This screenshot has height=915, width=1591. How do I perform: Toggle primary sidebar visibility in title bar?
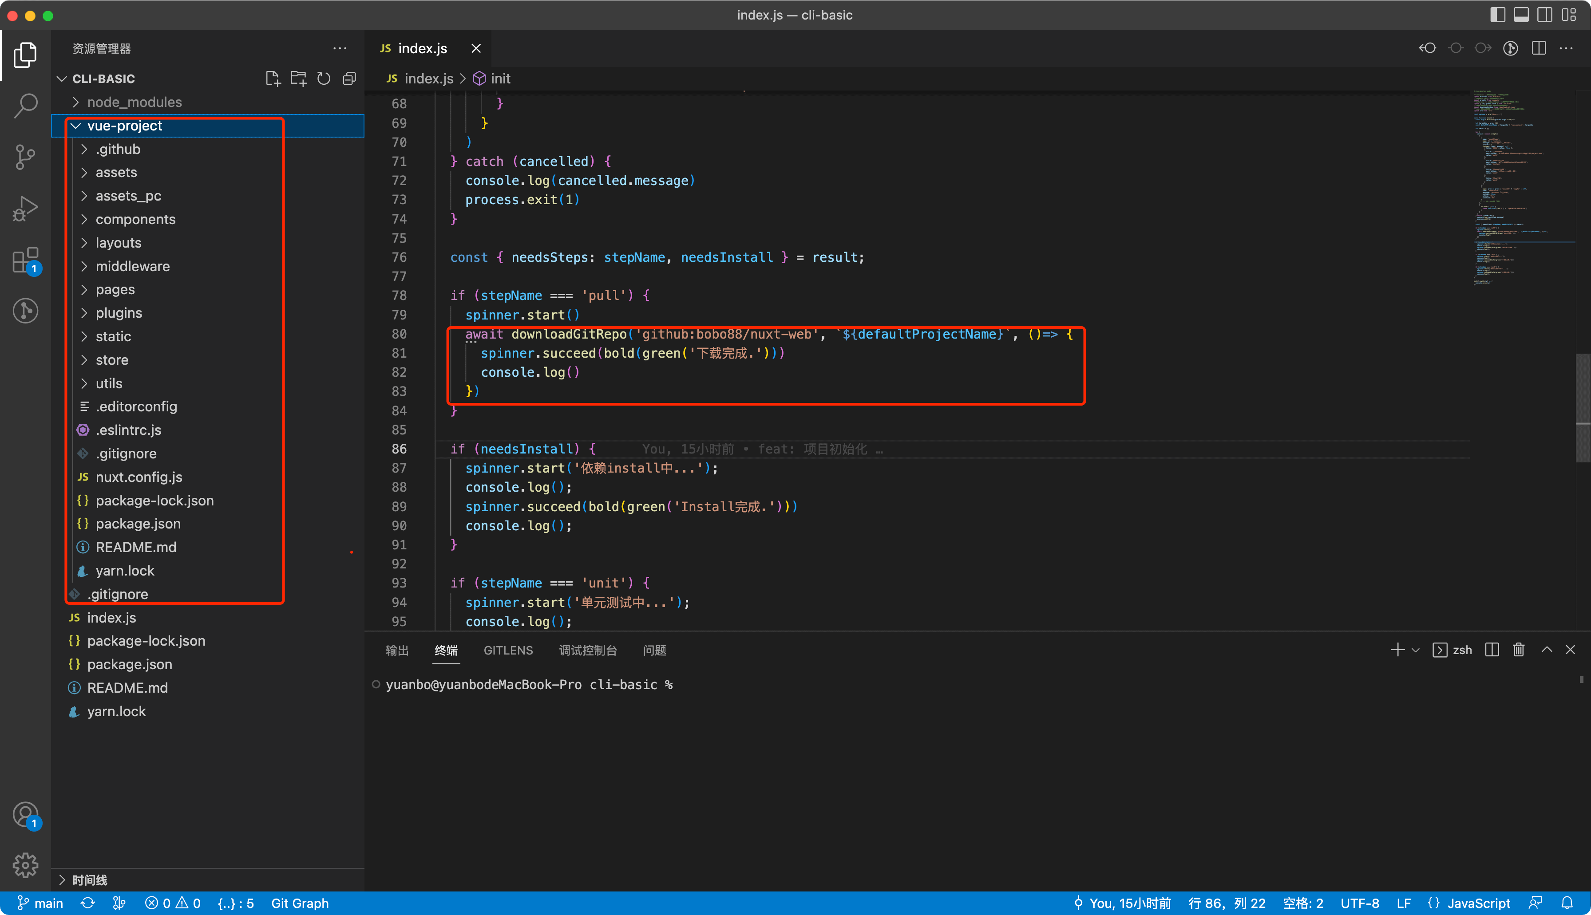pos(1497,15)
